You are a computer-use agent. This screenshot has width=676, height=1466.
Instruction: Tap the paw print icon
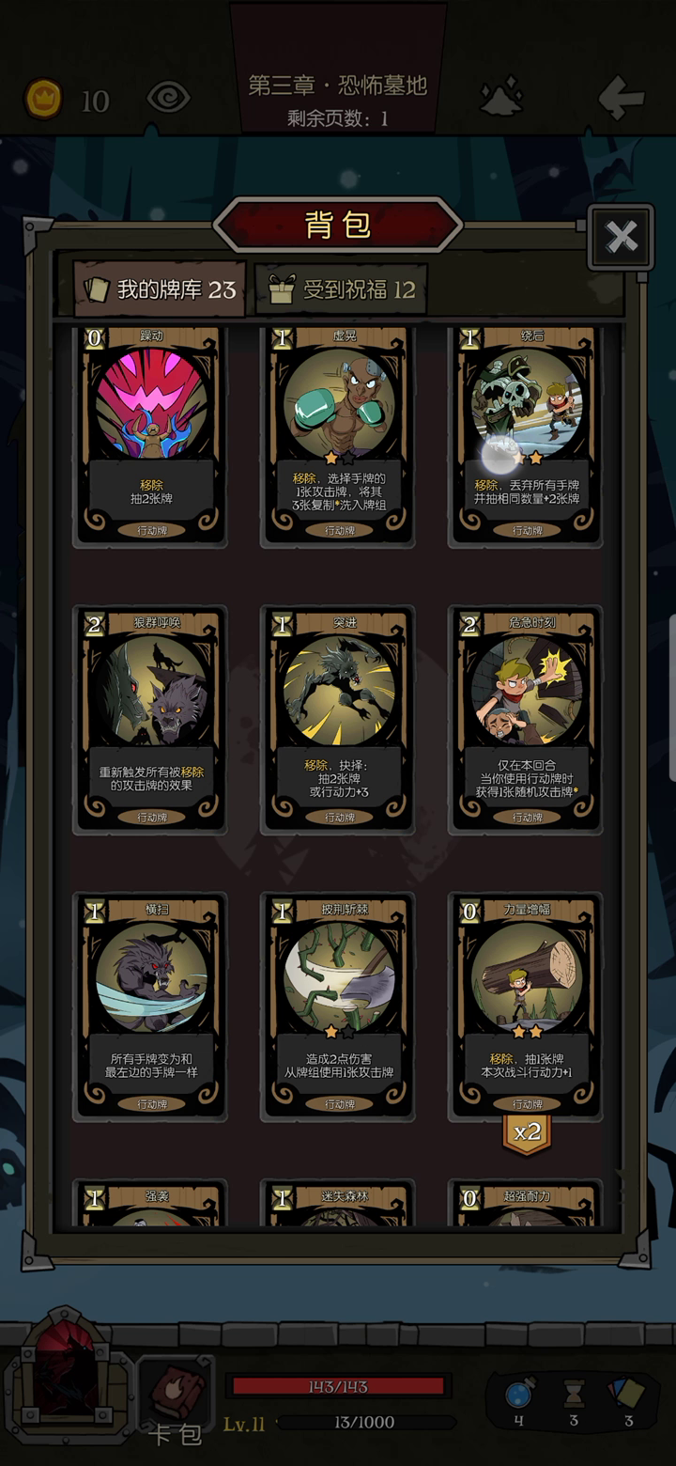click(x=502, y=97)
